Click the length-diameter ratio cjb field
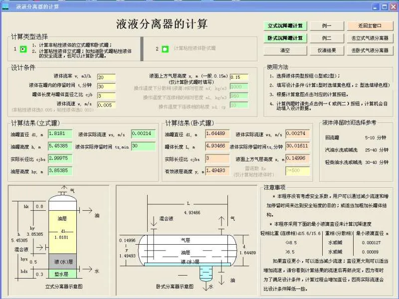This screenshot has height=299, width=399. 106,96
